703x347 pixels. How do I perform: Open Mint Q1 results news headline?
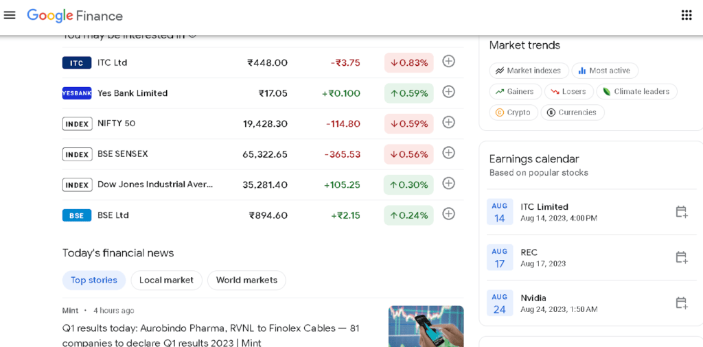(x=211, y=335)
